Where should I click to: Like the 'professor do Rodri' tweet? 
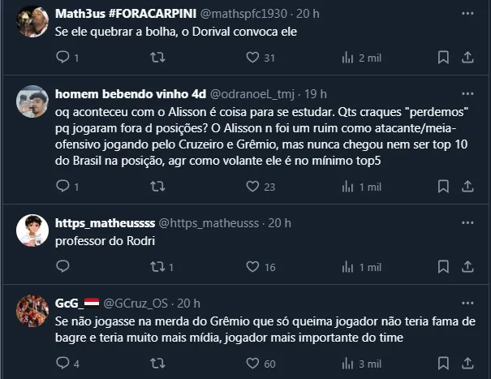click(252, 267)
